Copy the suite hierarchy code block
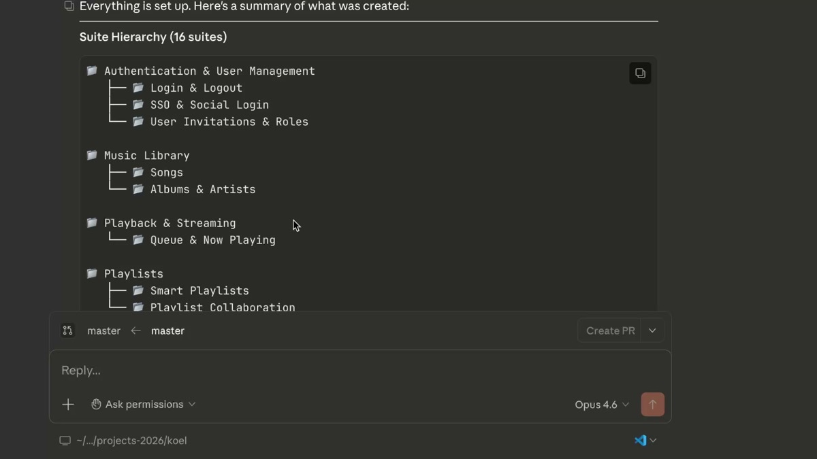 click(x=639, y=73)
